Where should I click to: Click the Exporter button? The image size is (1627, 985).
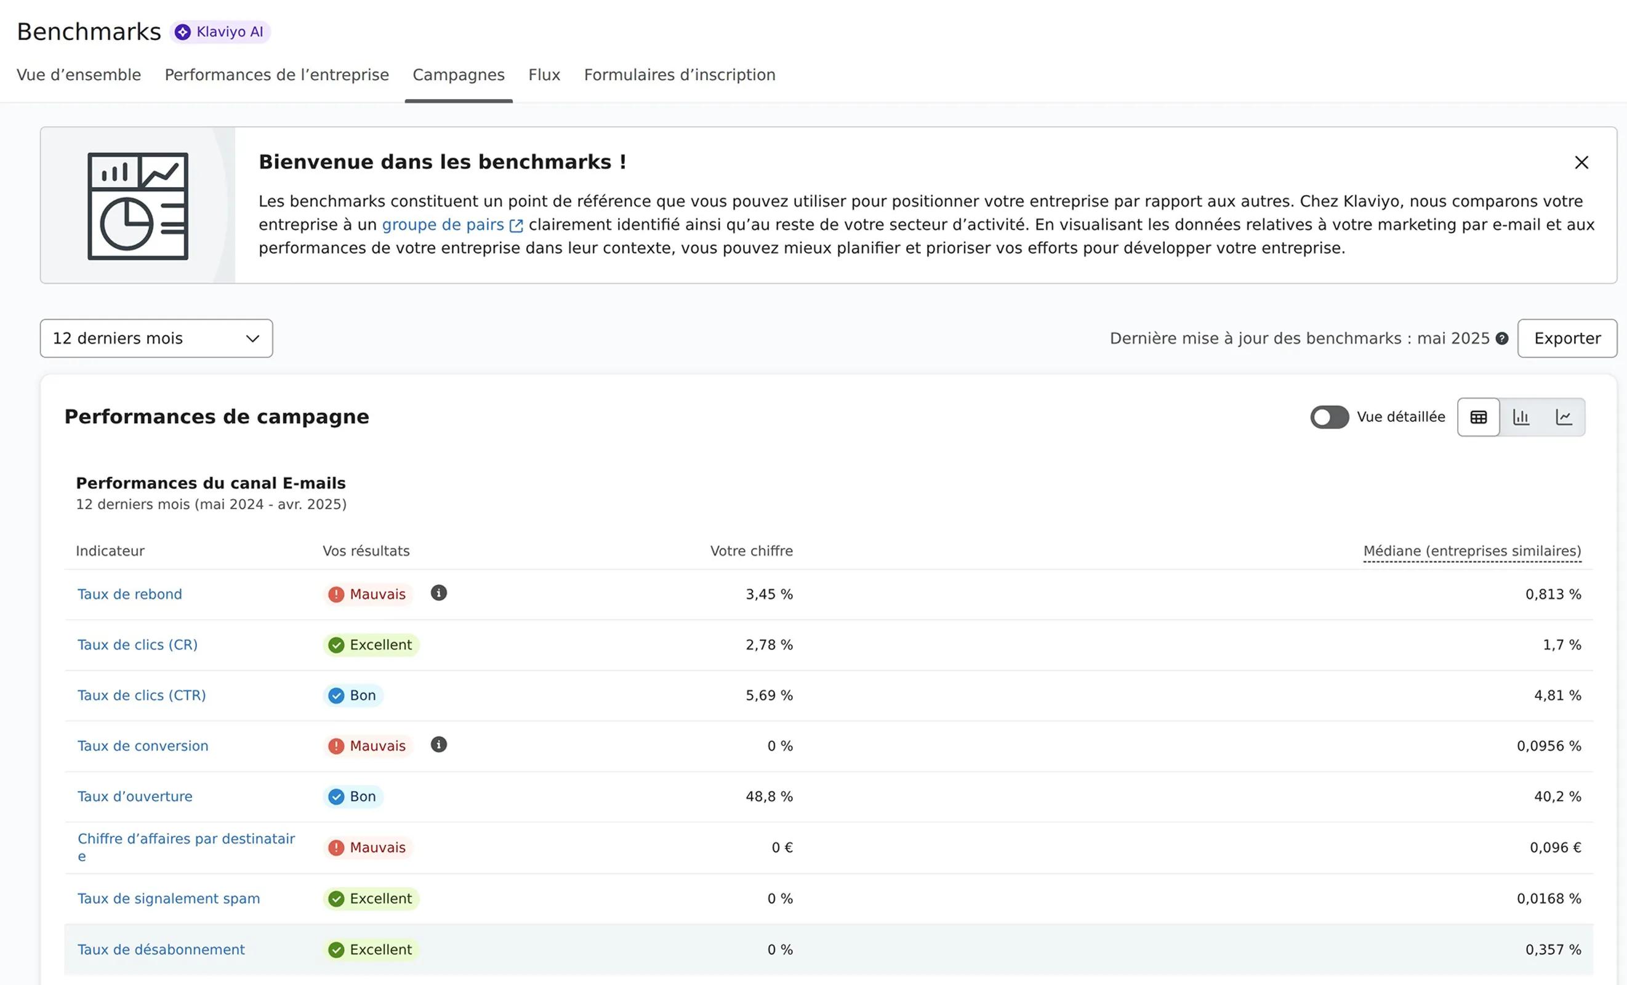(1566, 339)
